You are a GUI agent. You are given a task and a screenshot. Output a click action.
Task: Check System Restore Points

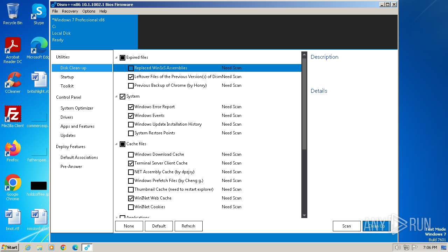coord(131,133)
